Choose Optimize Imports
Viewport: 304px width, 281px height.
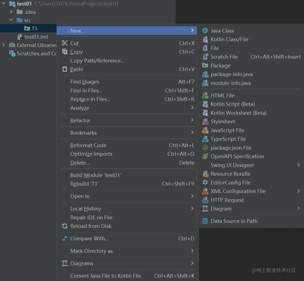click(127, 154)
